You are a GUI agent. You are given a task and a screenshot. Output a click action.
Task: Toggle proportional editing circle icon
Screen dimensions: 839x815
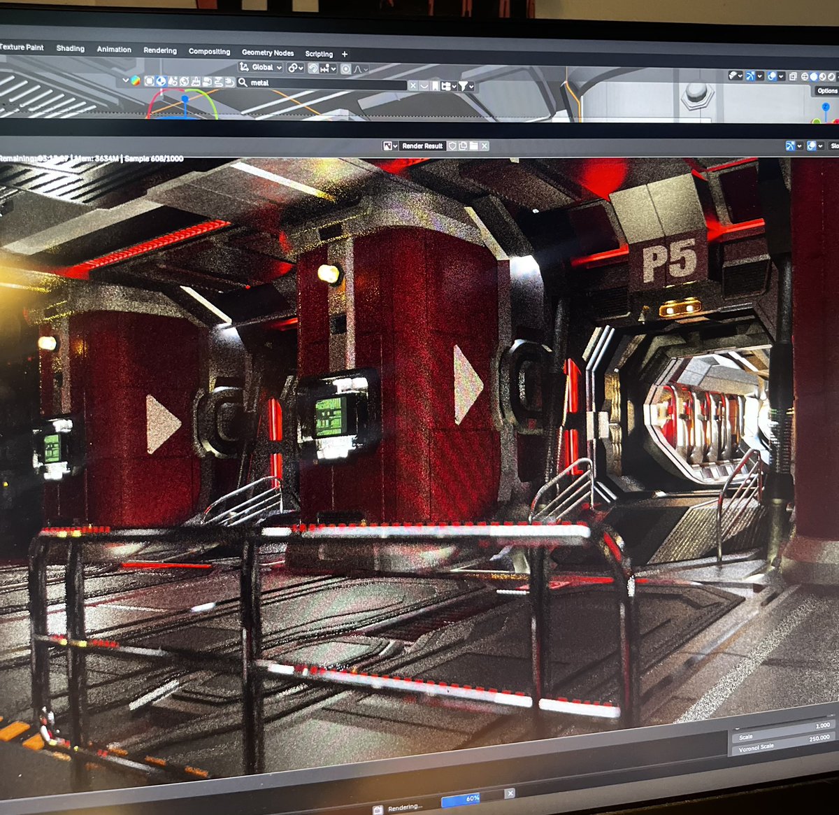tap(345, 69)
